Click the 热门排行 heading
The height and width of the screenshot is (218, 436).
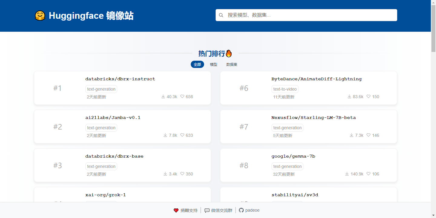click(212, 54)
